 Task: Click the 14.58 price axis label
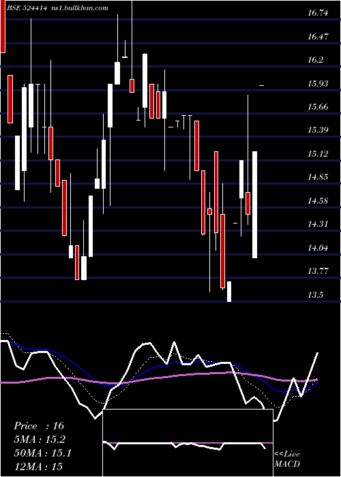pos(318,201)
